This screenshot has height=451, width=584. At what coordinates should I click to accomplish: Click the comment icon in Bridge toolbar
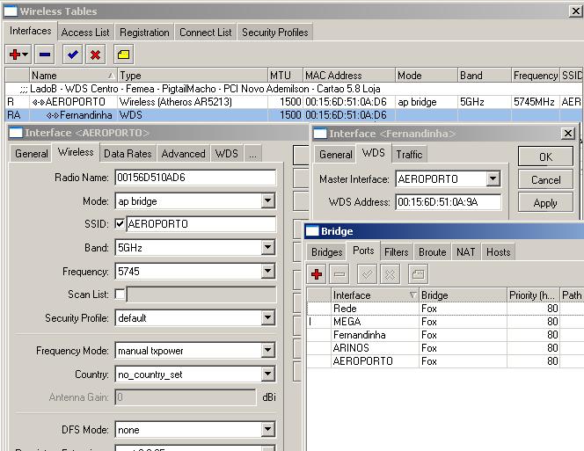tap(418, 274)
